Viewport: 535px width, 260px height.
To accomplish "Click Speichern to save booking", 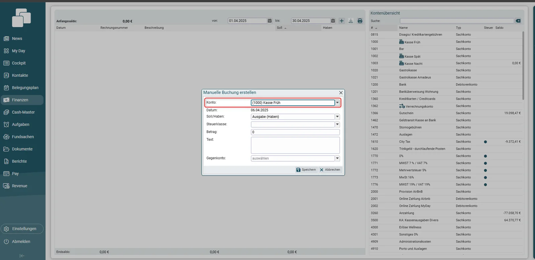I will (306, 170).
